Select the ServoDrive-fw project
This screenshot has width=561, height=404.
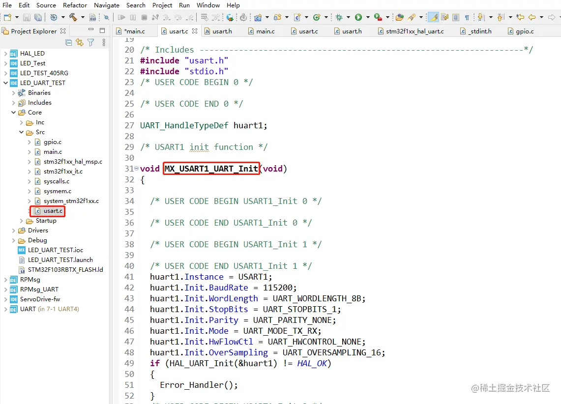coord(35,299)
